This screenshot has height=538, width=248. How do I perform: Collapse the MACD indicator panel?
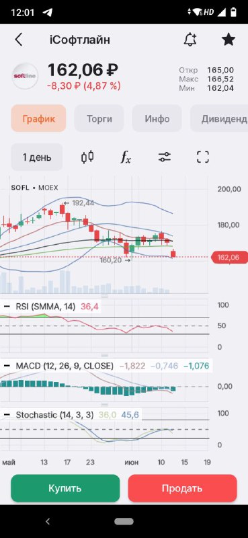[x=7, y=366]
